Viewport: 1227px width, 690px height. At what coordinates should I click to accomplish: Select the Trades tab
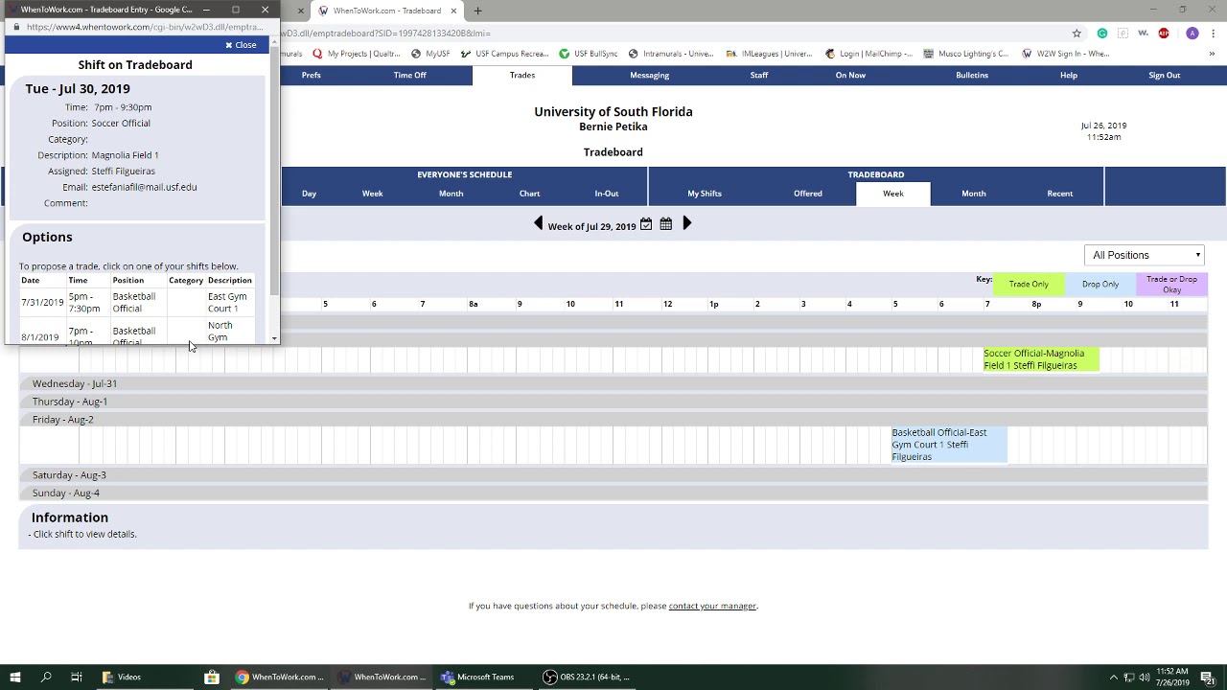pos(522,75)
